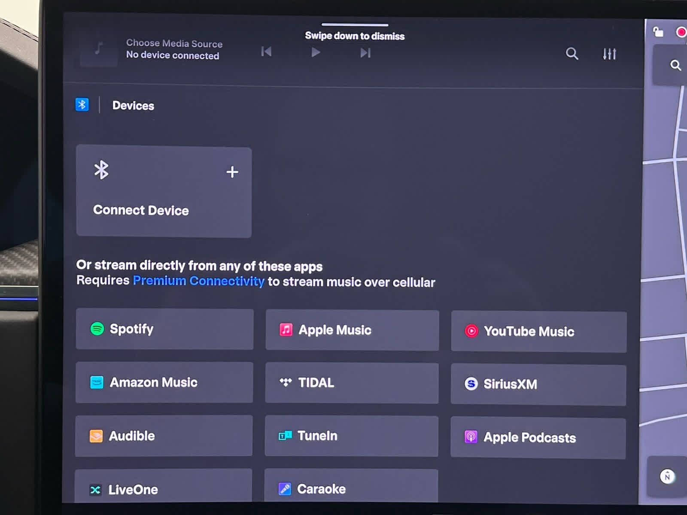Tap the music note album art placeholder

99,48
